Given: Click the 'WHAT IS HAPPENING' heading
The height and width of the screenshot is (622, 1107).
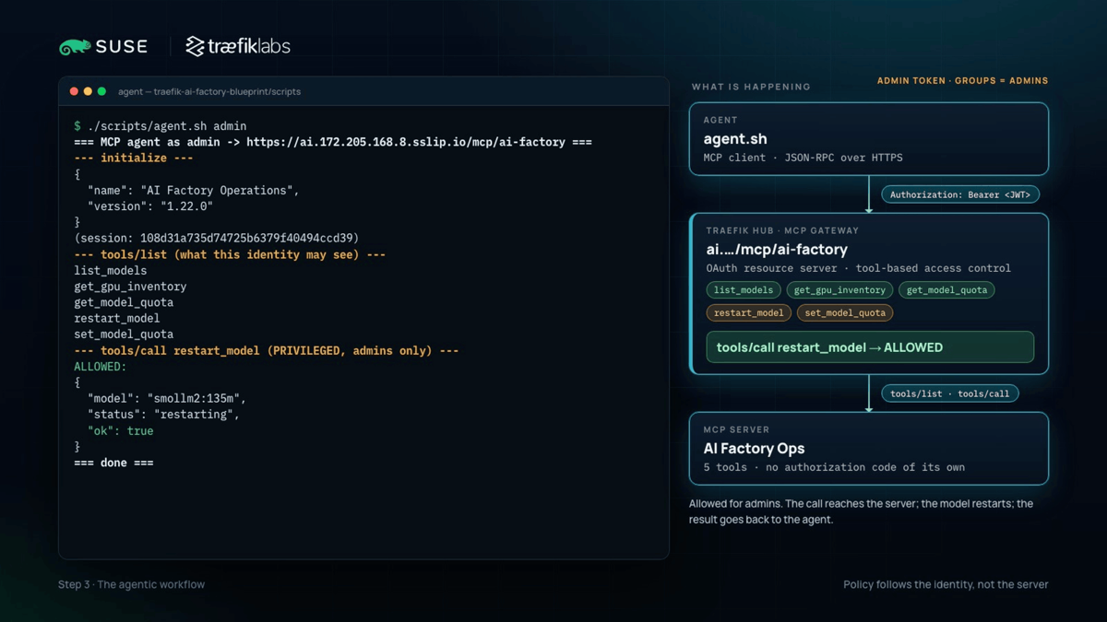Looking at the screenshot, I should point(751,87).
